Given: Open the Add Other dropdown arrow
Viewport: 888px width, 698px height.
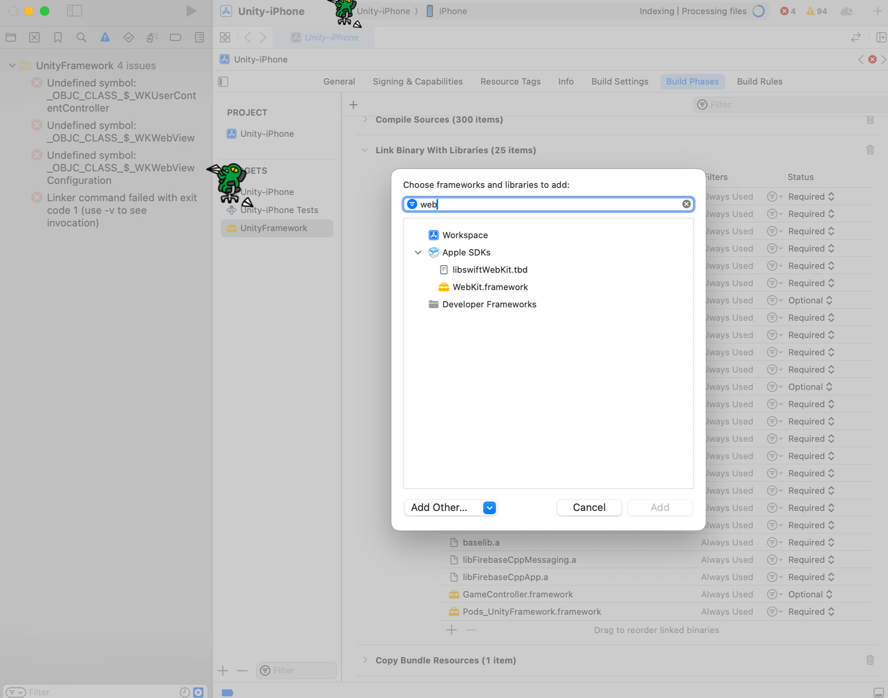Looking at the screenshot, I should point(489,507).
